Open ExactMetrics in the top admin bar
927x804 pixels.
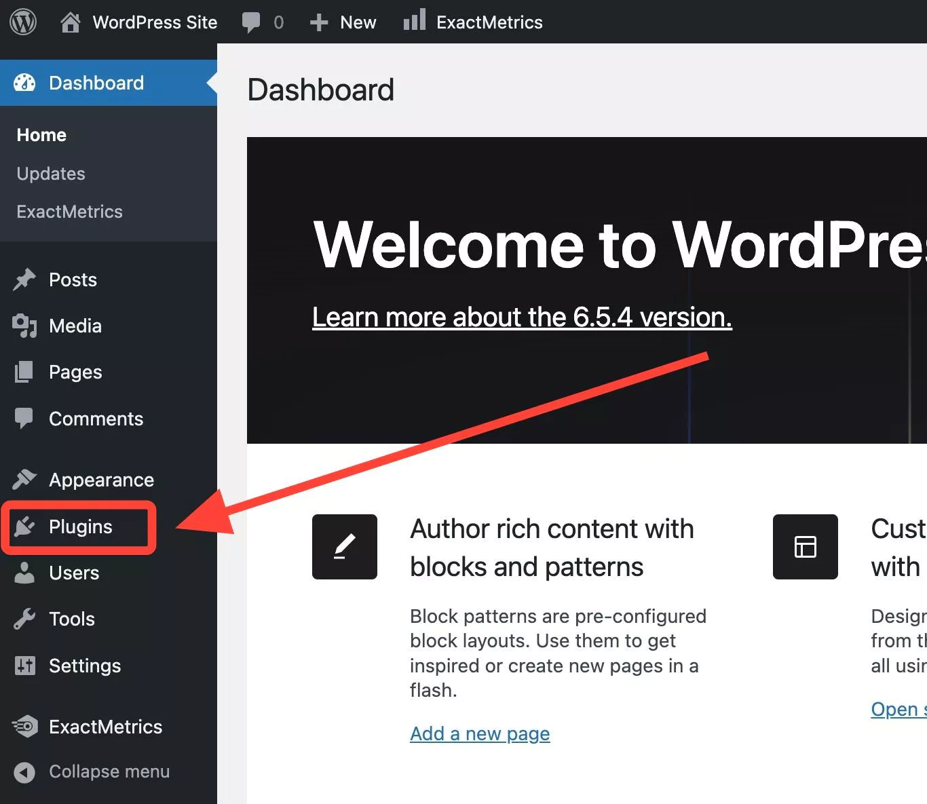489,22
